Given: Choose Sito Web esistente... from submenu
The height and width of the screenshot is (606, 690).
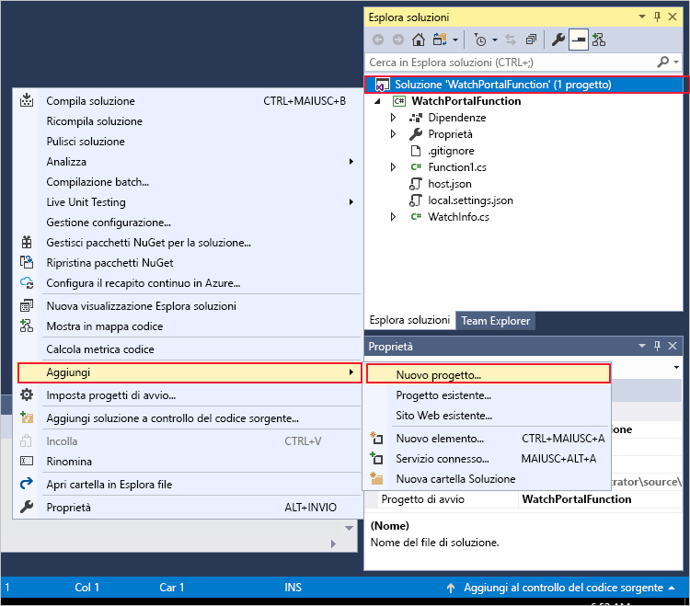Looking at the screenshot, I should [488, 415].
